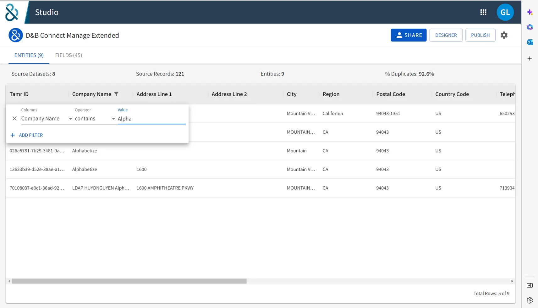Switch to the Fields (45) tab
The image size is (538, 308).
pyautogui.click(x=69, y=55)
